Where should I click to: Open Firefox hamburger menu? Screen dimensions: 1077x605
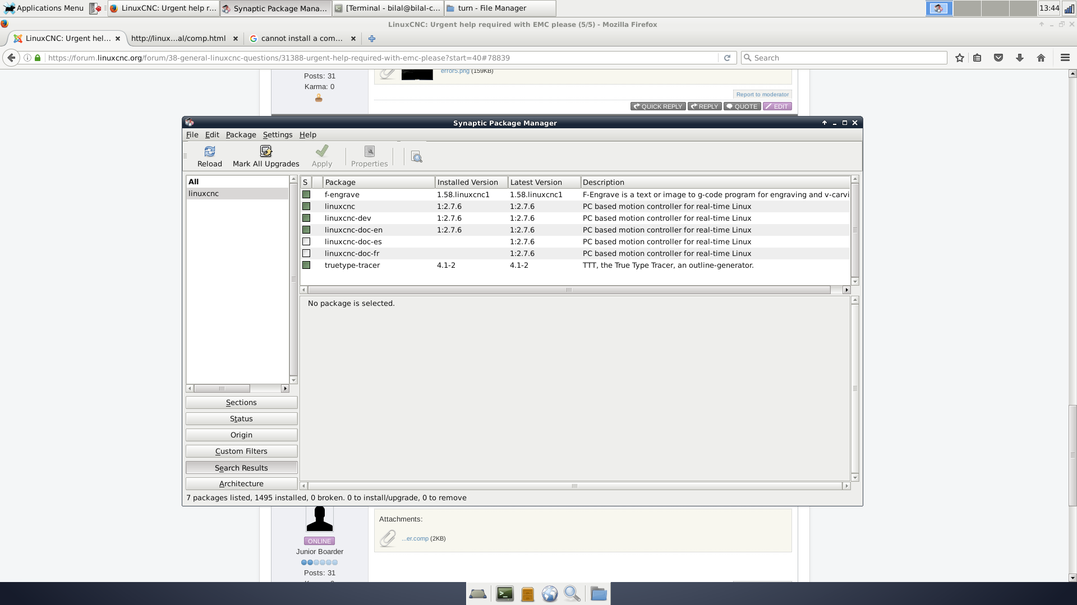coord(1065,58)
